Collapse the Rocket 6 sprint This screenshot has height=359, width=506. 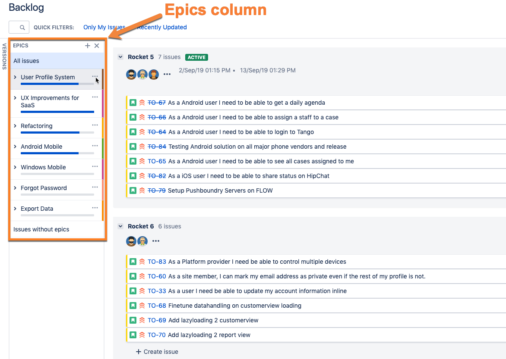tap(120, 226)
